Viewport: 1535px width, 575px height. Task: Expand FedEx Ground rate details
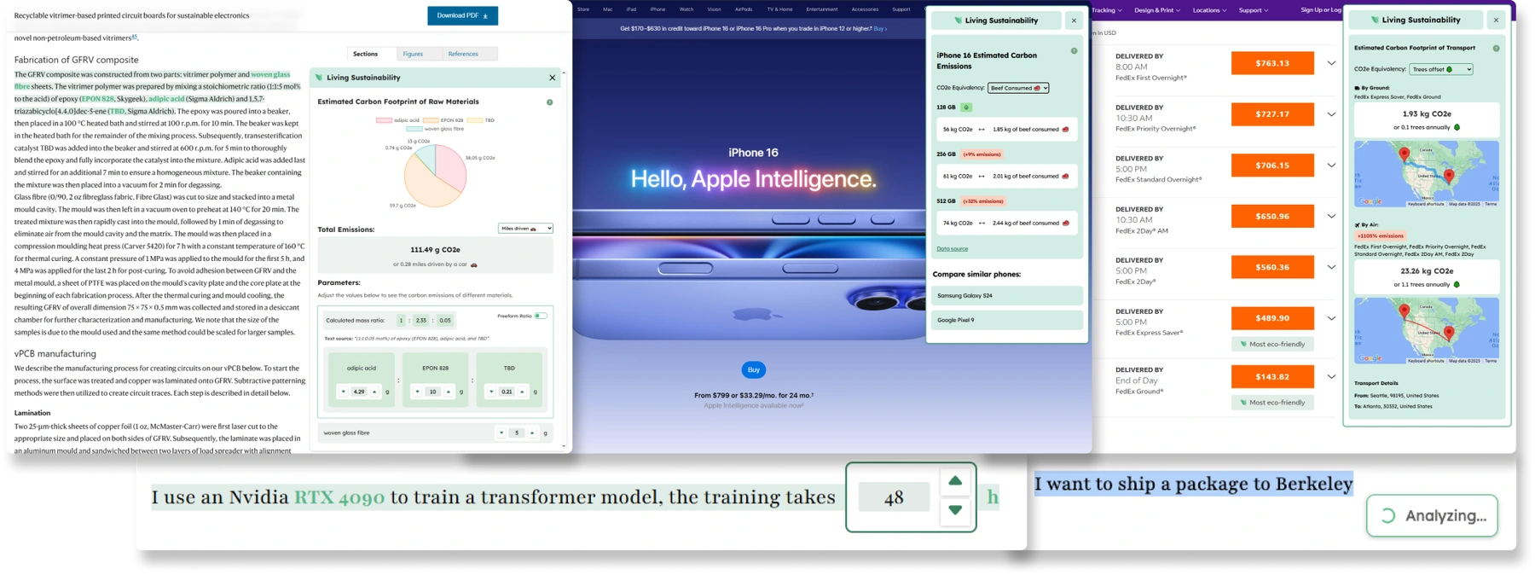point(1331,377)
